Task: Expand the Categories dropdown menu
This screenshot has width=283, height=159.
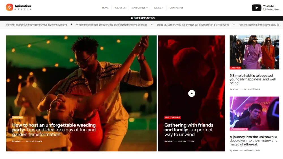Action: (140, 8)
